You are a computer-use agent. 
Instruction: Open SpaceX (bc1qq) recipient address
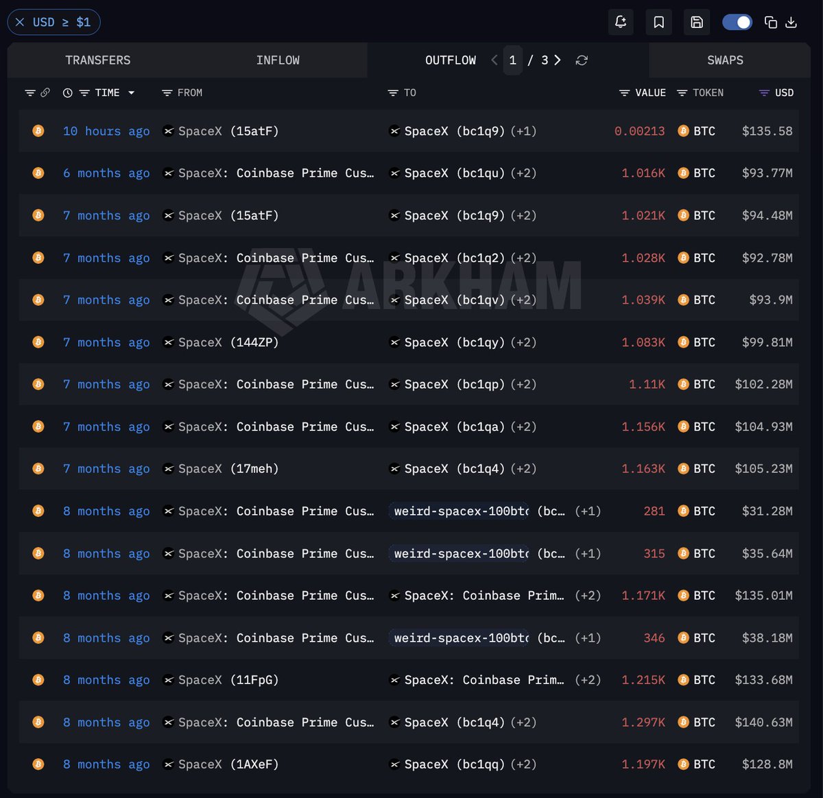(455, 764)
